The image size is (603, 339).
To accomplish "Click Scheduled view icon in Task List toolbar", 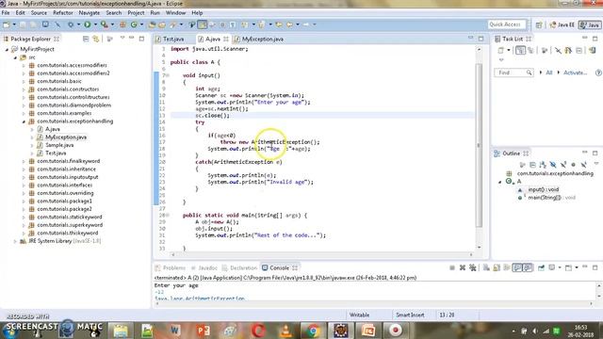I will pos(531,50).
